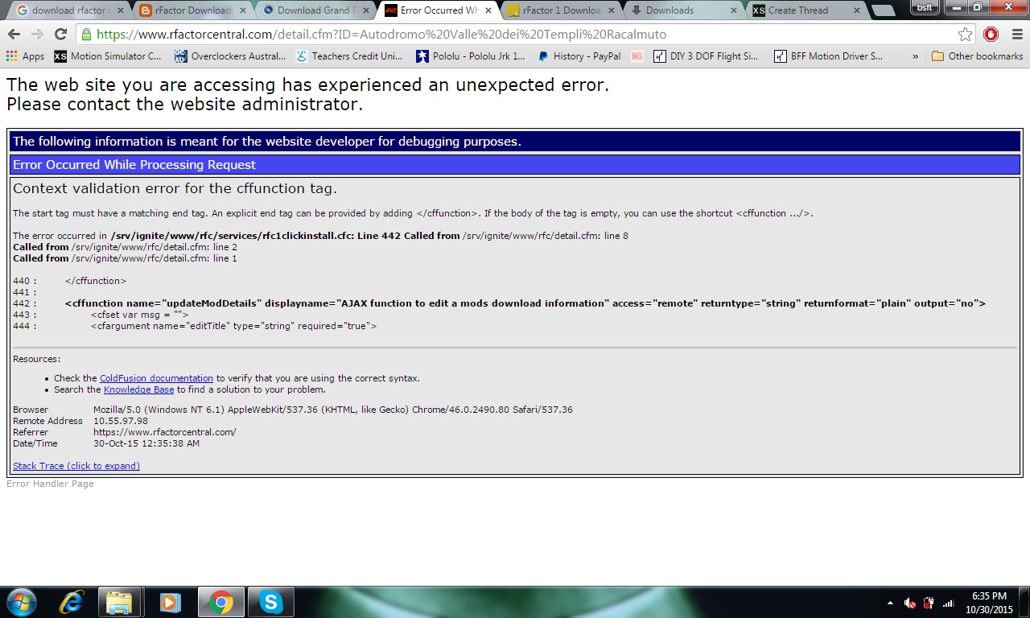Open Skype from taskbar

tap(271, 602)
